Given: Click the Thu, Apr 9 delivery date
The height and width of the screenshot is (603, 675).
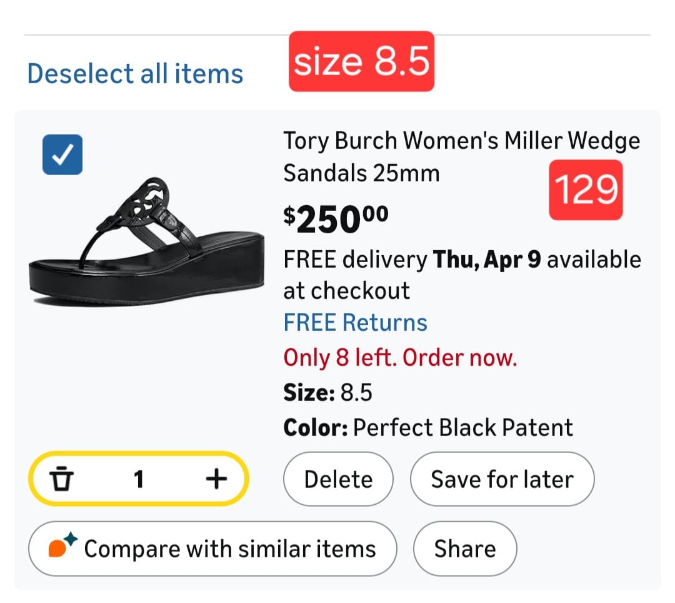Looking at the screenshot, I should click(x=487, y=259).
